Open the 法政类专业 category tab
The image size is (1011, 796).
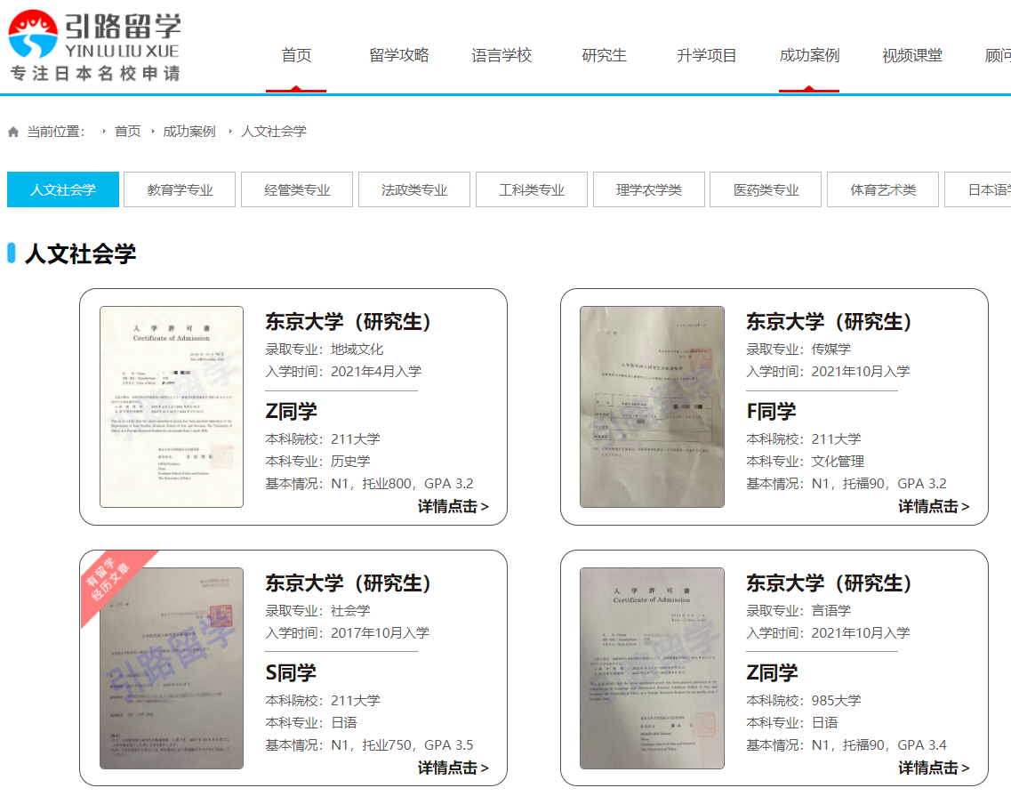pos(414,189)
